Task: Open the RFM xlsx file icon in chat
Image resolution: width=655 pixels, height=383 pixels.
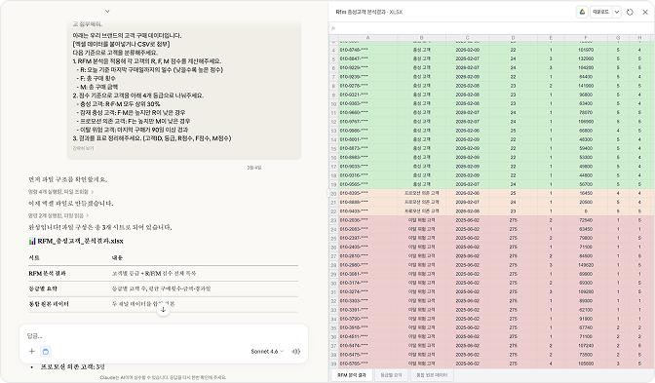Action: [32, 241]
